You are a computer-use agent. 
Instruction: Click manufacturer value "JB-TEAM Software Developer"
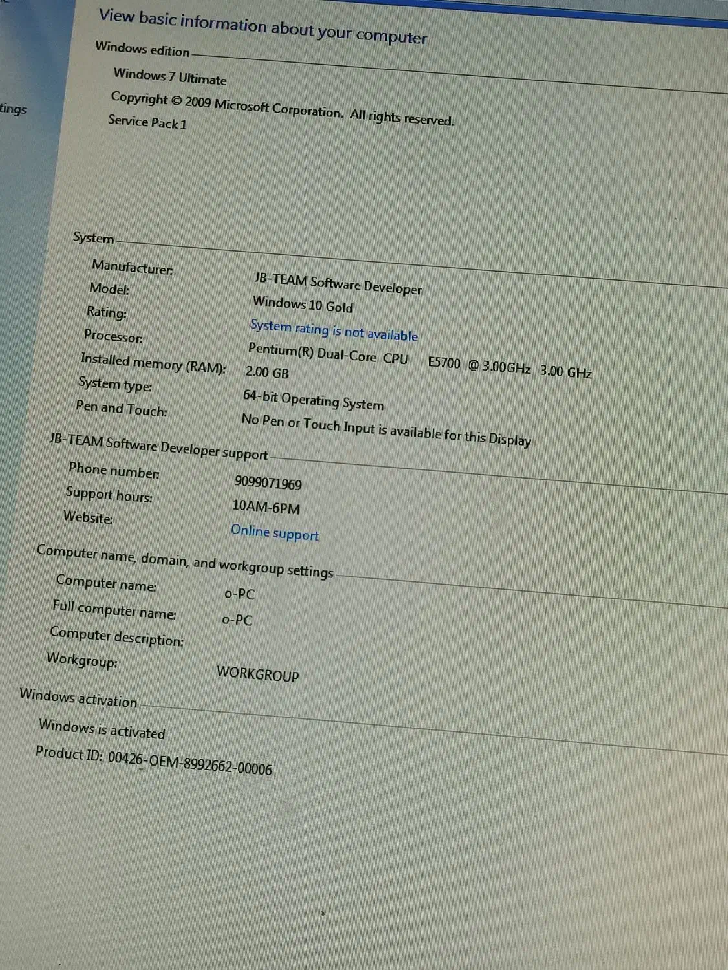(337, 283)
